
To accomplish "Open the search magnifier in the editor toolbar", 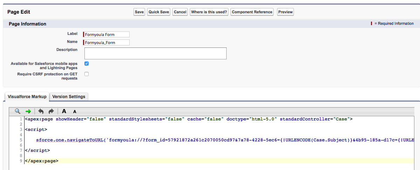I will coord(18,111).
